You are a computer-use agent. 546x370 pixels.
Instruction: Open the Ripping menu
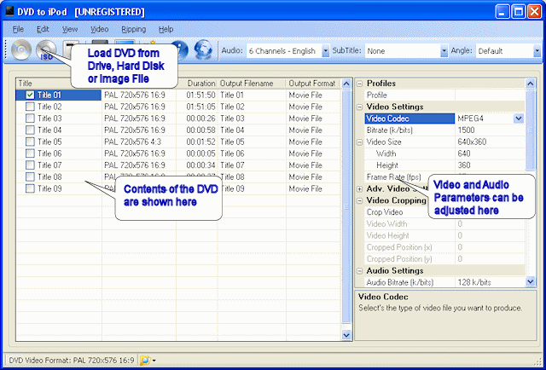click(133, 29)
